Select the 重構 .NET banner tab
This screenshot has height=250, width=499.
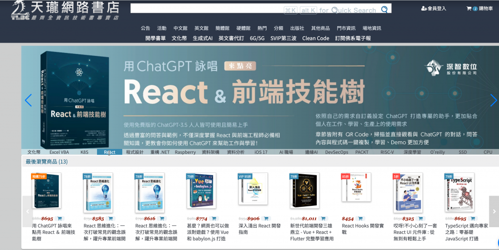tap(160, 152)
